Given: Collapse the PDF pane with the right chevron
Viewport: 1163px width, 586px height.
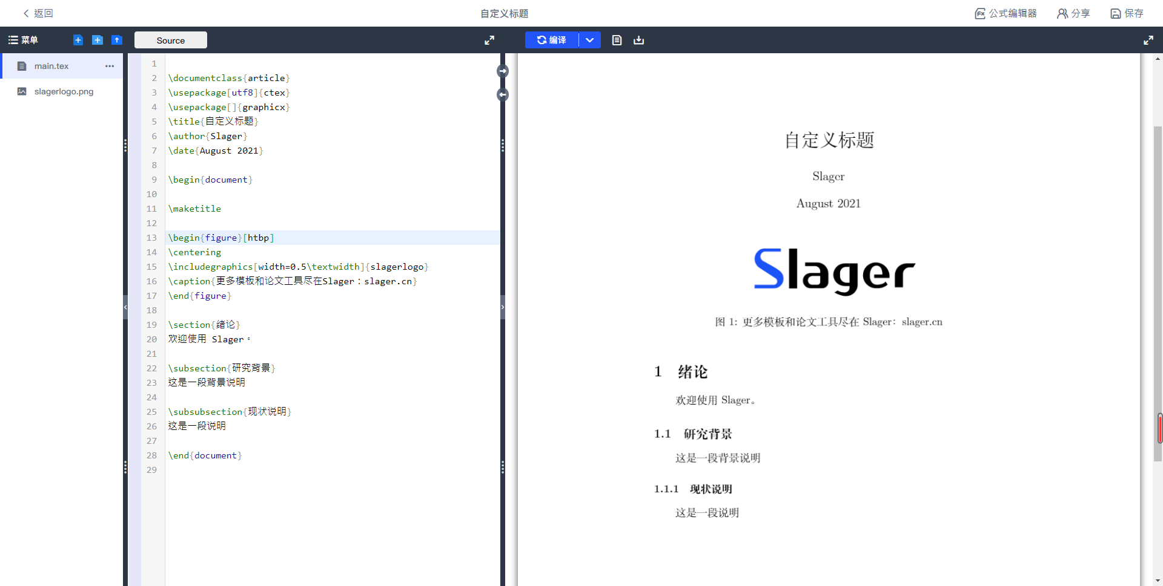Looking at the screenshot, I should (503, 307).
